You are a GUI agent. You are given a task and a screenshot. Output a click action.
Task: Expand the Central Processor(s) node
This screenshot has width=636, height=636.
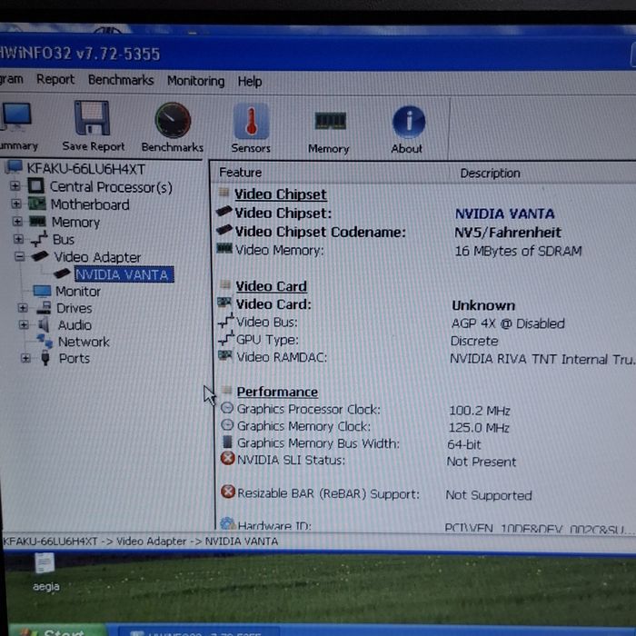tap(15, 185)
